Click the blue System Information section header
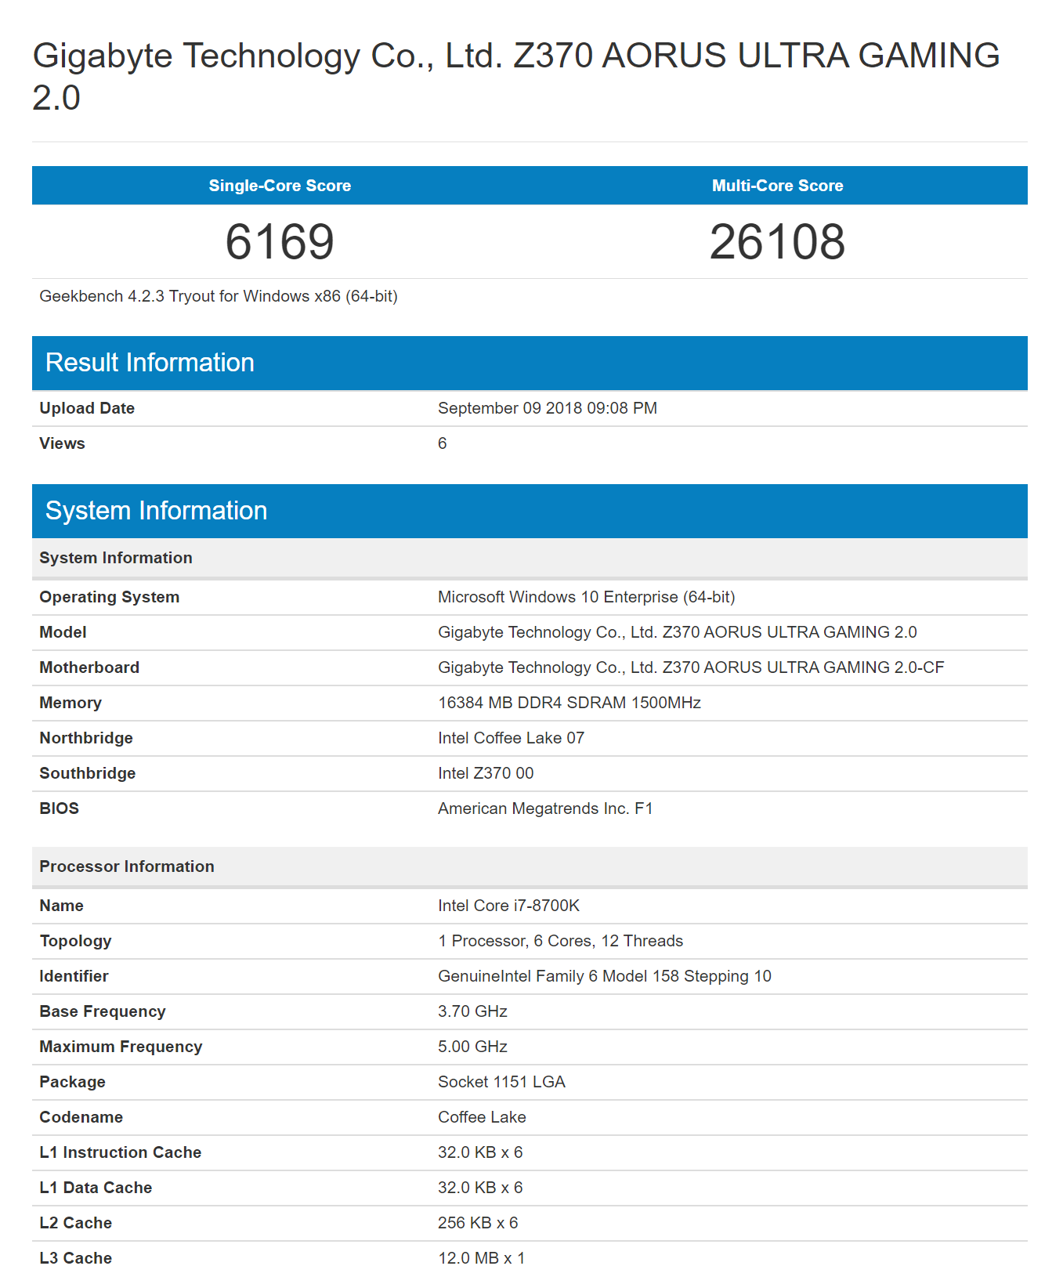Image resolution: width=1063 pixels, height=1284 pixels. click(530, 511)
